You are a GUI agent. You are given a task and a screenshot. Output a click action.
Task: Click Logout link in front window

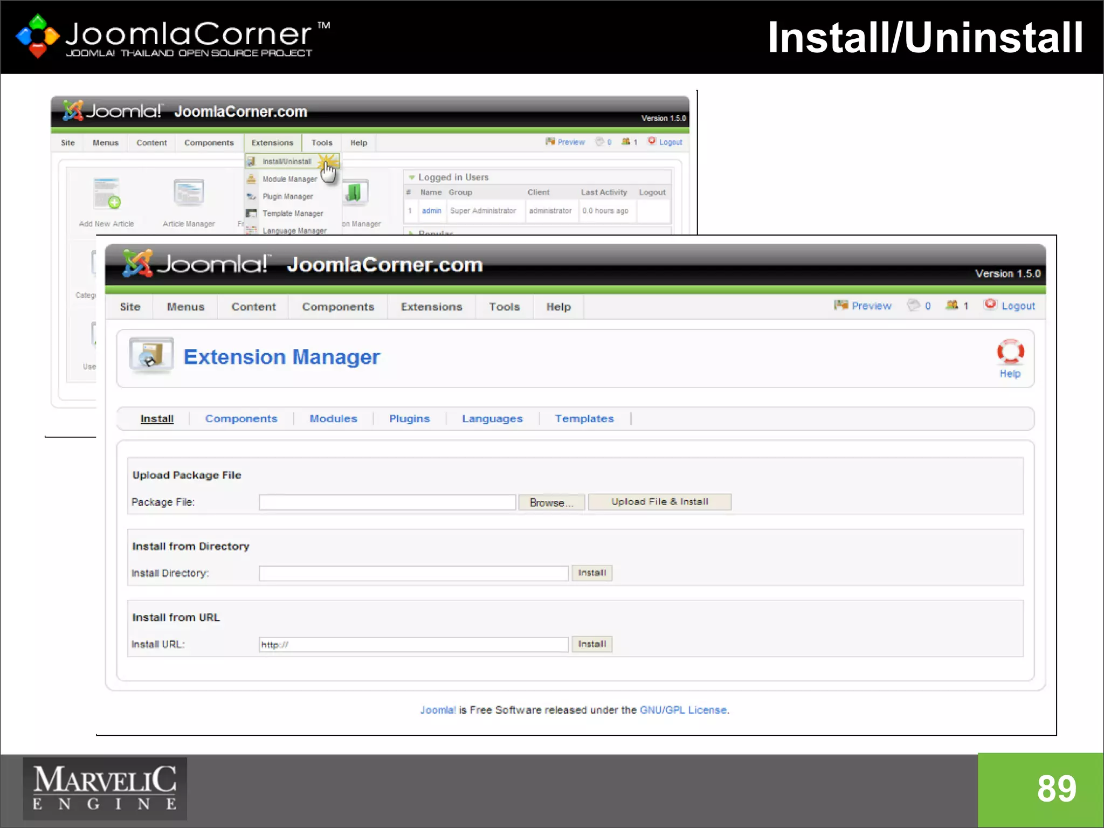[1018, 306]
